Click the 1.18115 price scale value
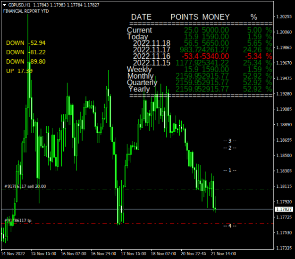 tap(284, 186)
